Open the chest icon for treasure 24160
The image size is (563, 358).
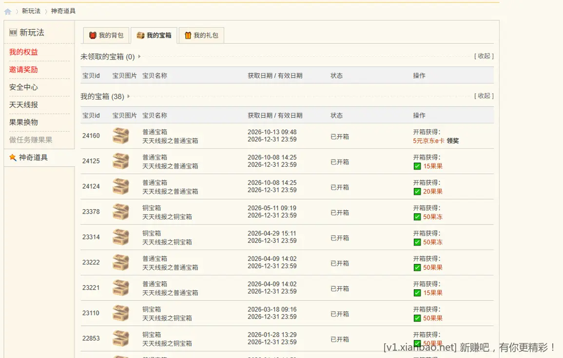pyautogui.click(x=121, y=136)
